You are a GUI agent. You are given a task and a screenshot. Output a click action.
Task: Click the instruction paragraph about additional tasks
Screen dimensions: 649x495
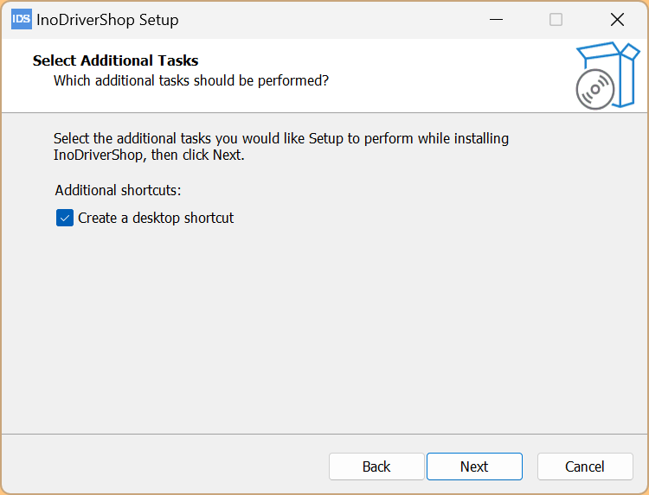281,146
